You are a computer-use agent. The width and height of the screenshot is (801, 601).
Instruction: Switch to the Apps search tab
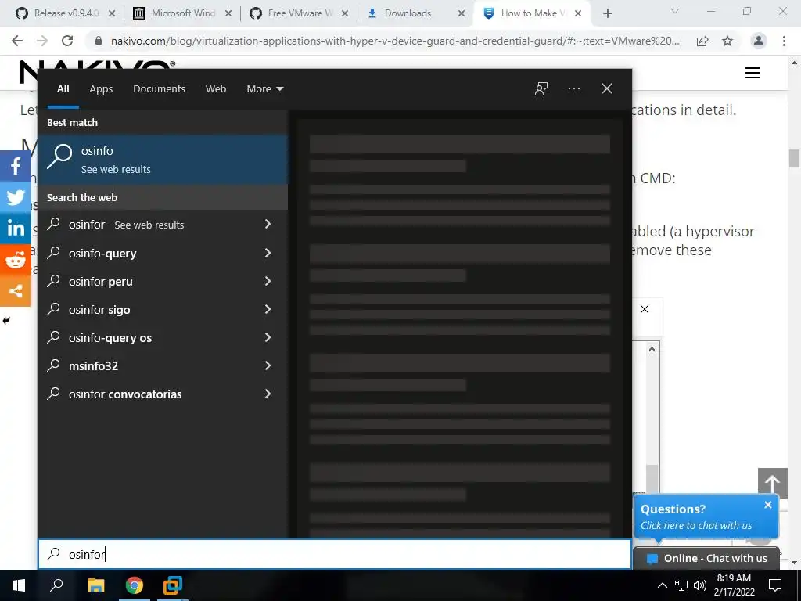[101, 89]
